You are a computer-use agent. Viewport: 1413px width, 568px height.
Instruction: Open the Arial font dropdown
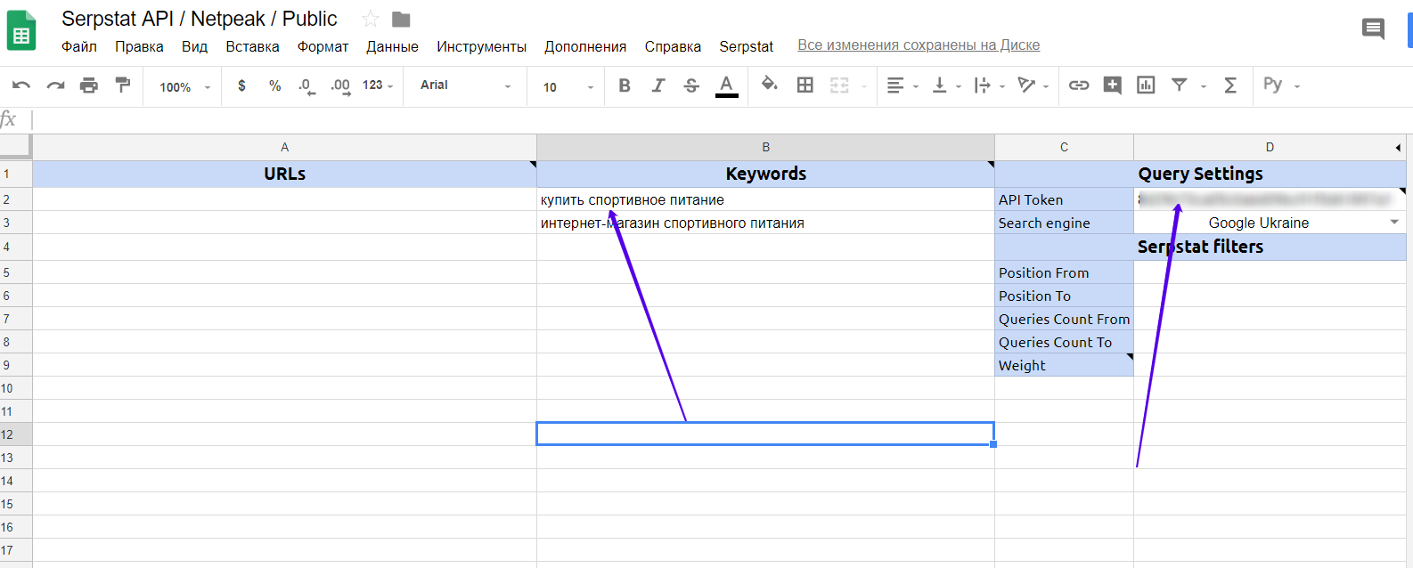[465, 85]
